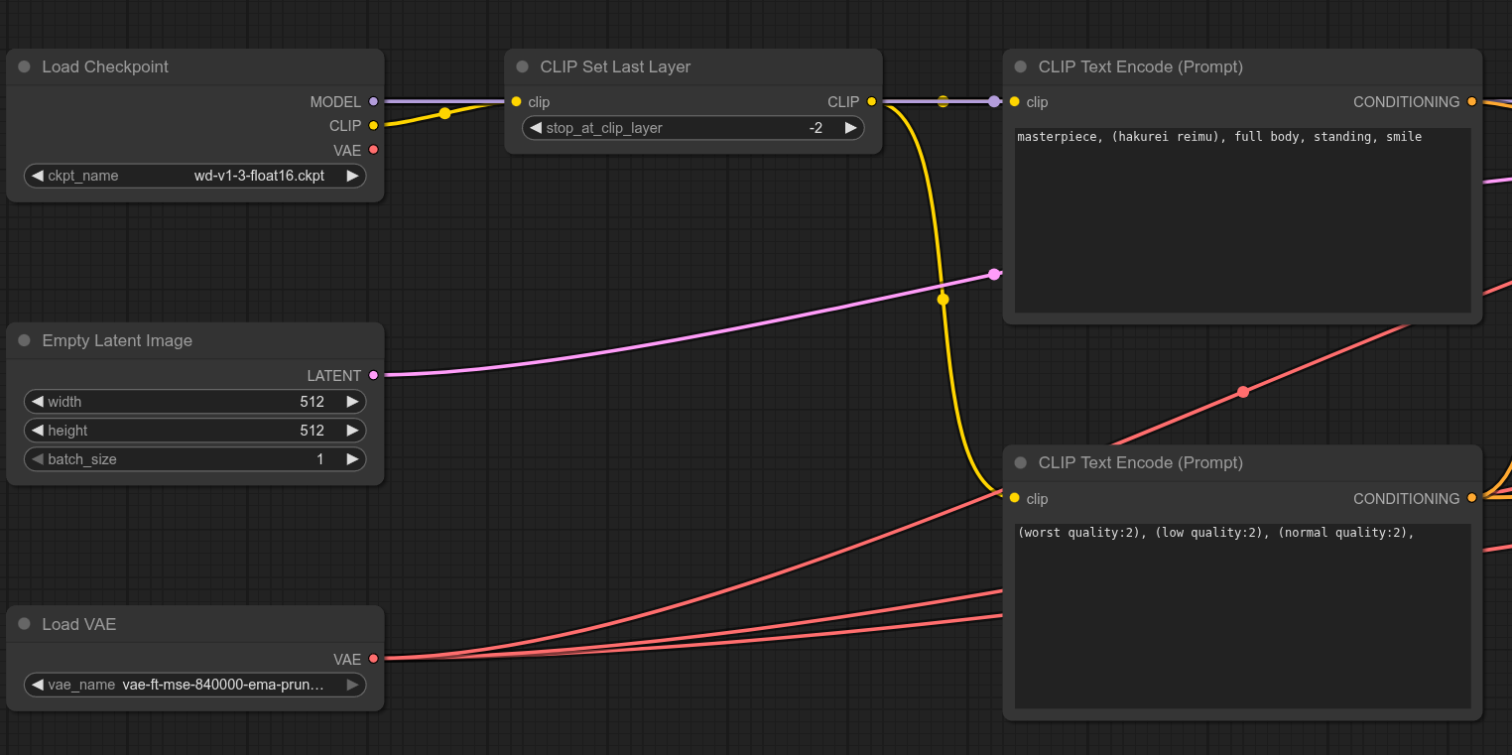
Task: Collapse Empty Latent Image via its title dot
Action: [x=24, y=340]
